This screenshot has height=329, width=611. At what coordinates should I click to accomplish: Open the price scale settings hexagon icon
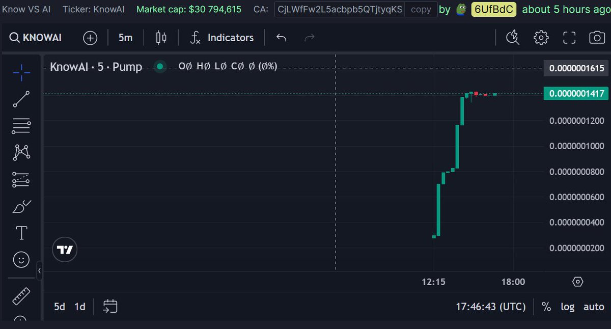(x=577, y=282)
